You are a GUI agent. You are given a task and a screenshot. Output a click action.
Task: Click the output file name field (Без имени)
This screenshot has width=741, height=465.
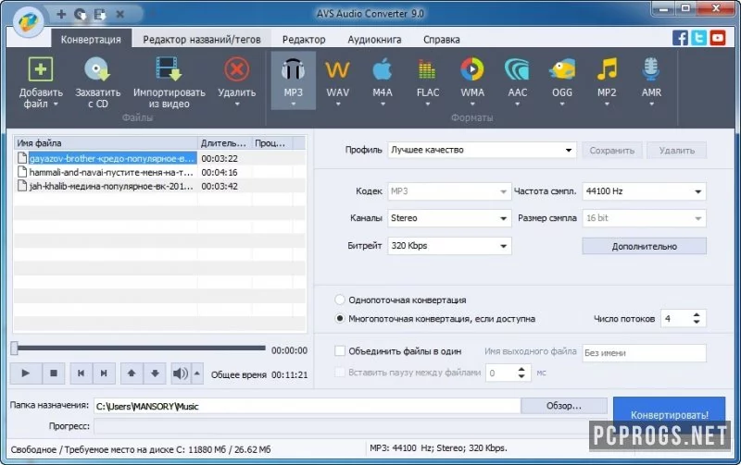(644, 353)
